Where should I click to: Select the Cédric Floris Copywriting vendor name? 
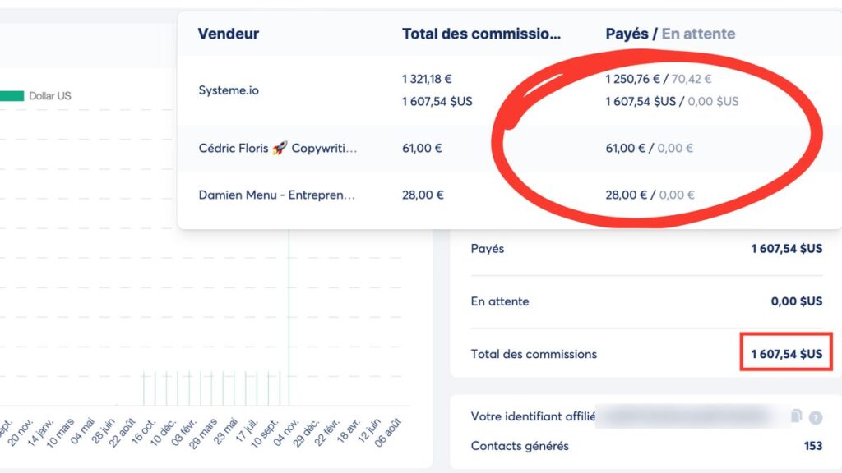click(x=278, y=148)
